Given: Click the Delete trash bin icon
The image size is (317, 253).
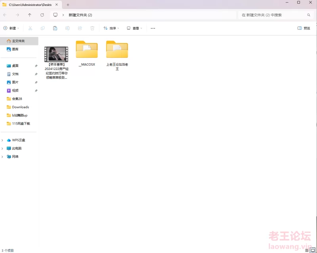Looking at the screenshot, I should (92, 28).
